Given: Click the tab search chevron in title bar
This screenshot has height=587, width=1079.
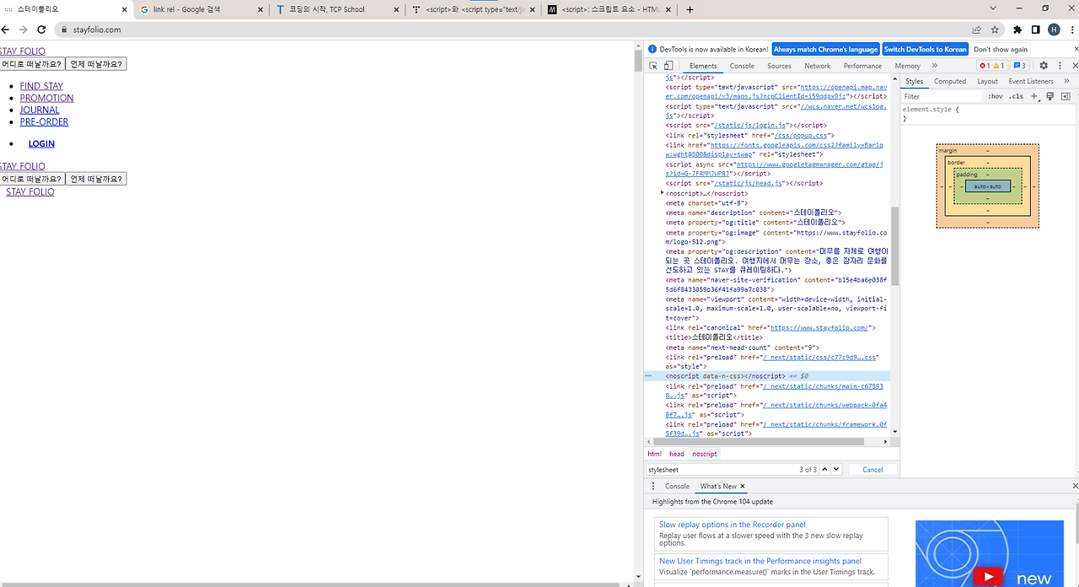Looking at the screenshot, I should point(993,8).
